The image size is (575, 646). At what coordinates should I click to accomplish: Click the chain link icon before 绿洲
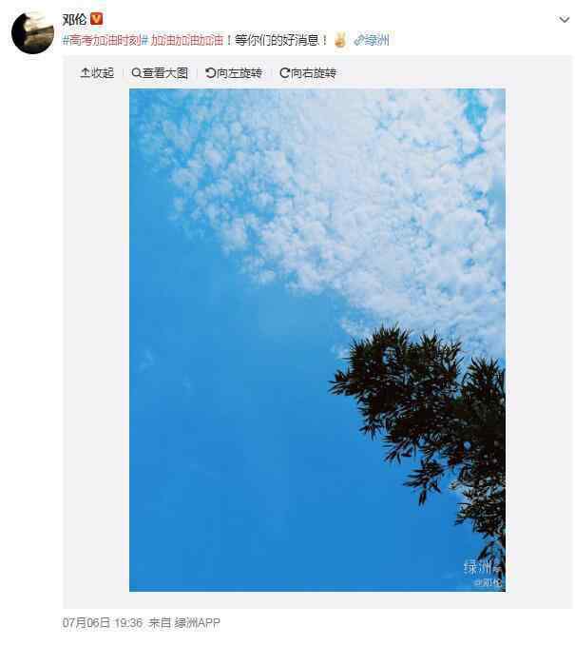tap(358, 40)
